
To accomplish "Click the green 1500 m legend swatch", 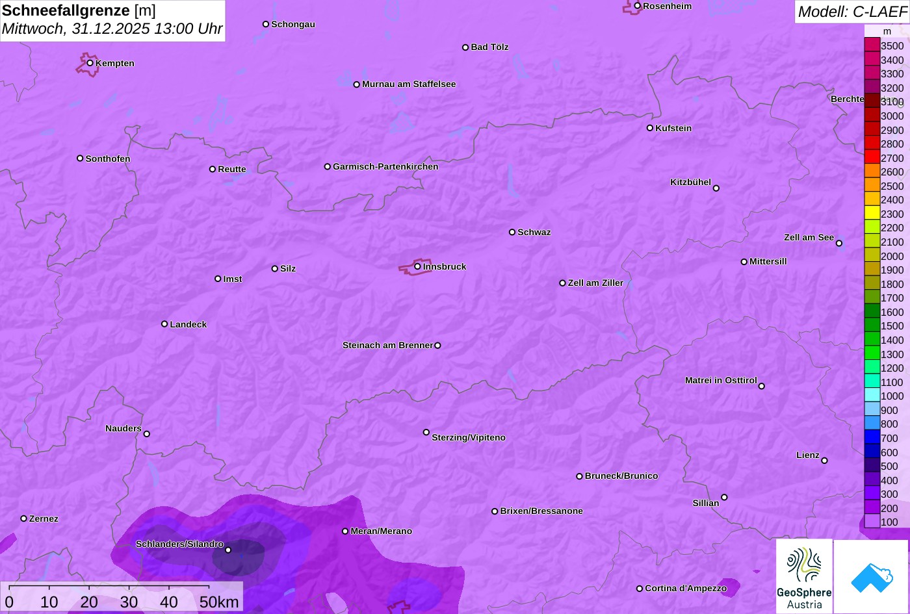I will tap(872, 326).
